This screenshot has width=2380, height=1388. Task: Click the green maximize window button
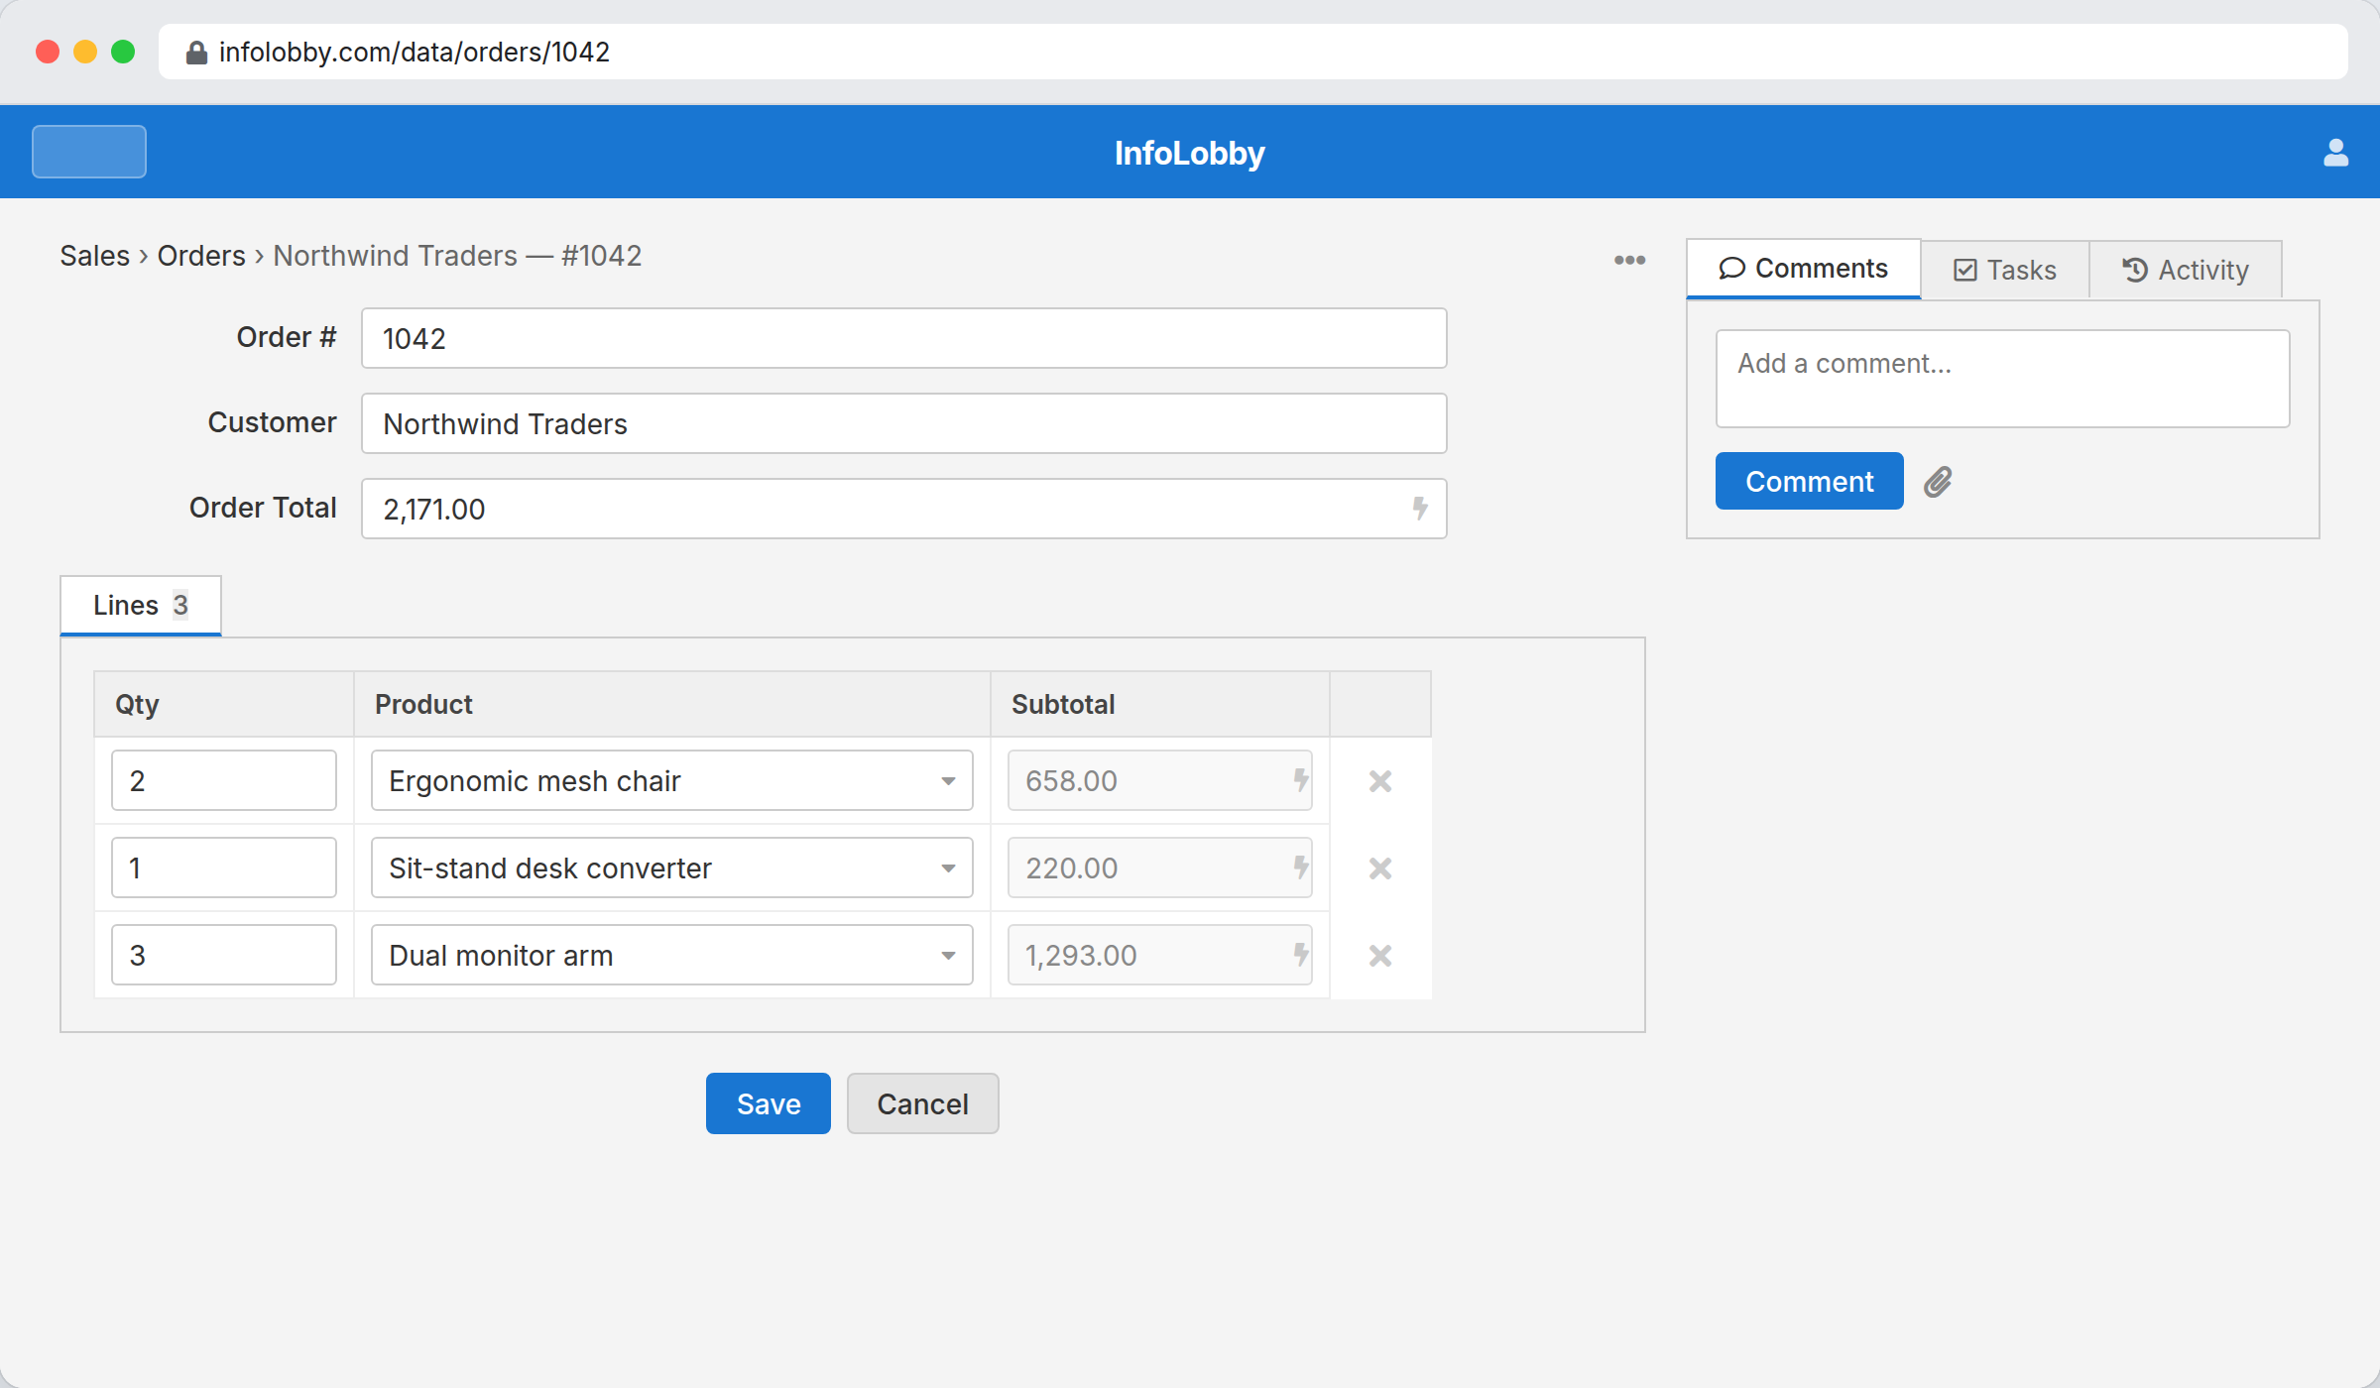point(123,52)
